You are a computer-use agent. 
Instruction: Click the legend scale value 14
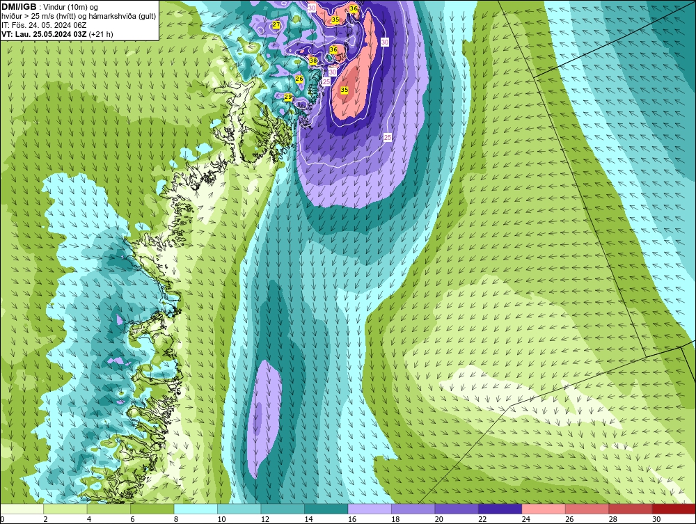coord(308,519)
